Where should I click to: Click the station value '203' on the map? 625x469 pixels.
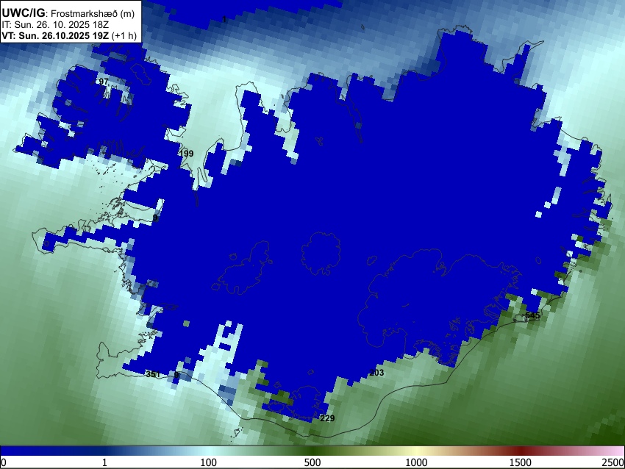(376, 373)
